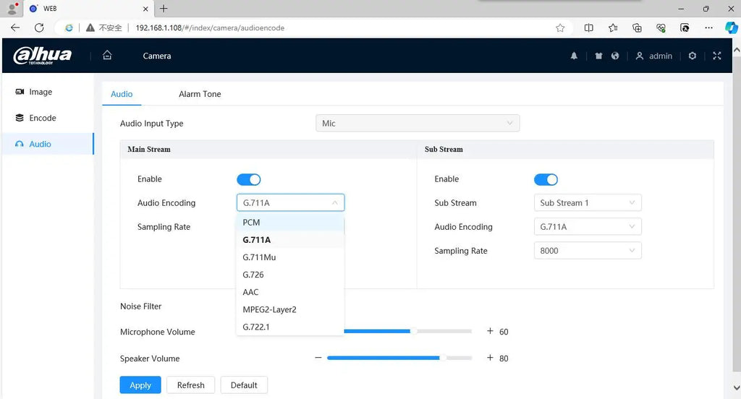Viewport: 741px width, 399px height.
Task: Reload page with browser refresh icon
Action: tap(39, 28)
